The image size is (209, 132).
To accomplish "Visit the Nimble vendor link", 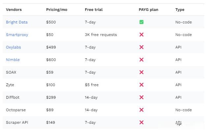I will (13, 60).
